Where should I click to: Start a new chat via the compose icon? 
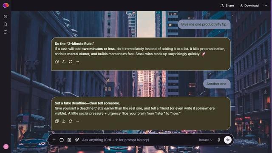pyautogui.click(x=6, y=17)
